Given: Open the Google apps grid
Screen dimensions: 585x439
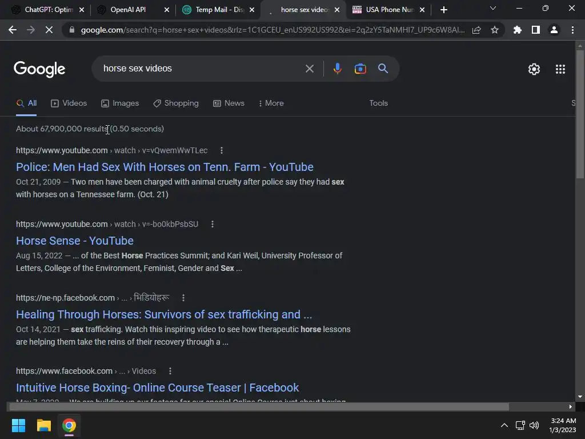Looking at the screenshot, I should [x=560, y=69].
